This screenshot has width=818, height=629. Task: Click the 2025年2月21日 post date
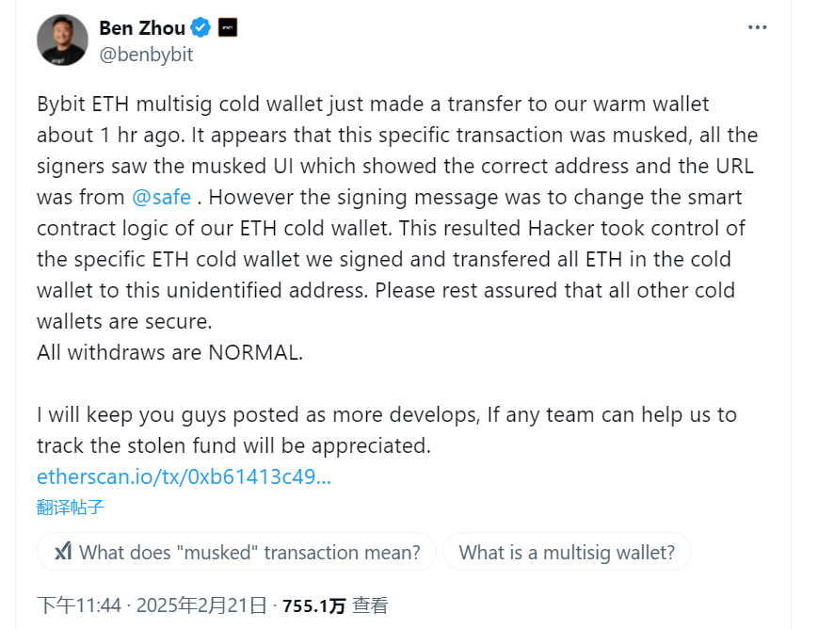[x=203, y=605]
